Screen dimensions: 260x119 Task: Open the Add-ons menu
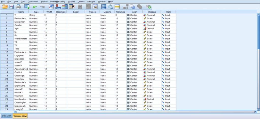tap(91, 2)
